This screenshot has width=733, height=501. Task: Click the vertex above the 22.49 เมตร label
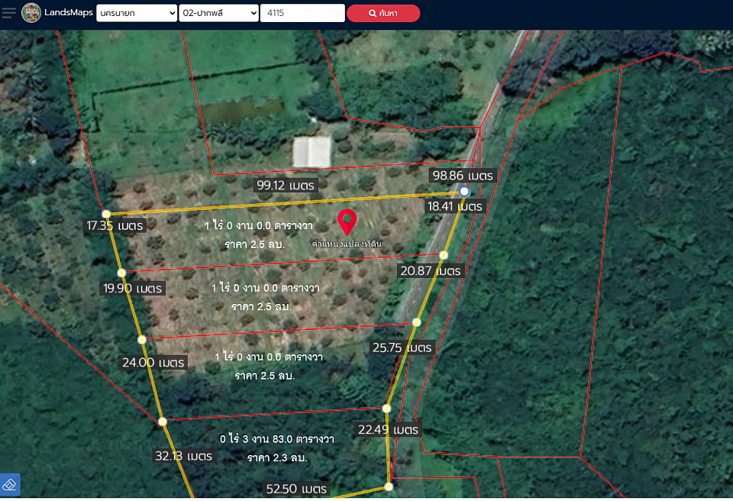(x=387, y=409)
